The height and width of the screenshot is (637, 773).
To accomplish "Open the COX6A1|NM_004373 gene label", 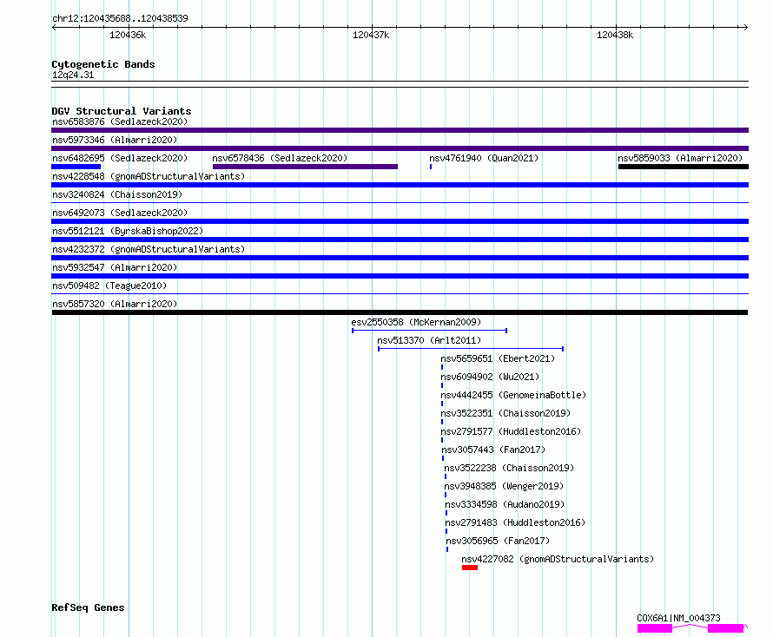I will click(x=678, y=618).
